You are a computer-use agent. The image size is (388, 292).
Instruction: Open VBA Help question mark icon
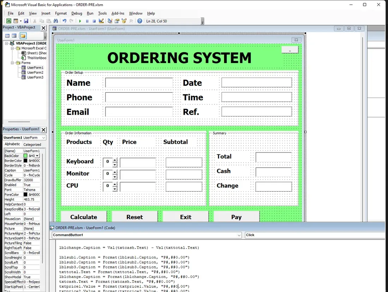click(x=140, y=21)
